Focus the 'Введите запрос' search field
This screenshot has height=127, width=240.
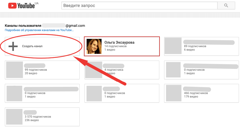(140, 6)
